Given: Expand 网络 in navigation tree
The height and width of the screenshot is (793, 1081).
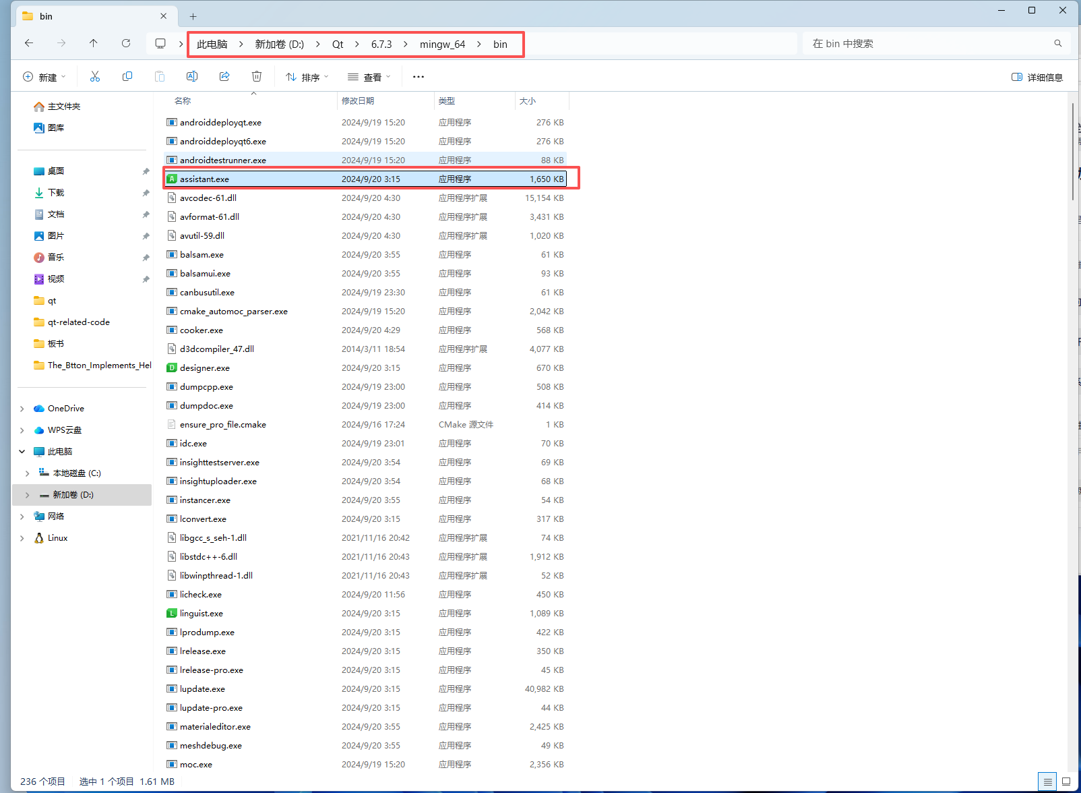Looking at the screenshot, I should coord(22,517).
